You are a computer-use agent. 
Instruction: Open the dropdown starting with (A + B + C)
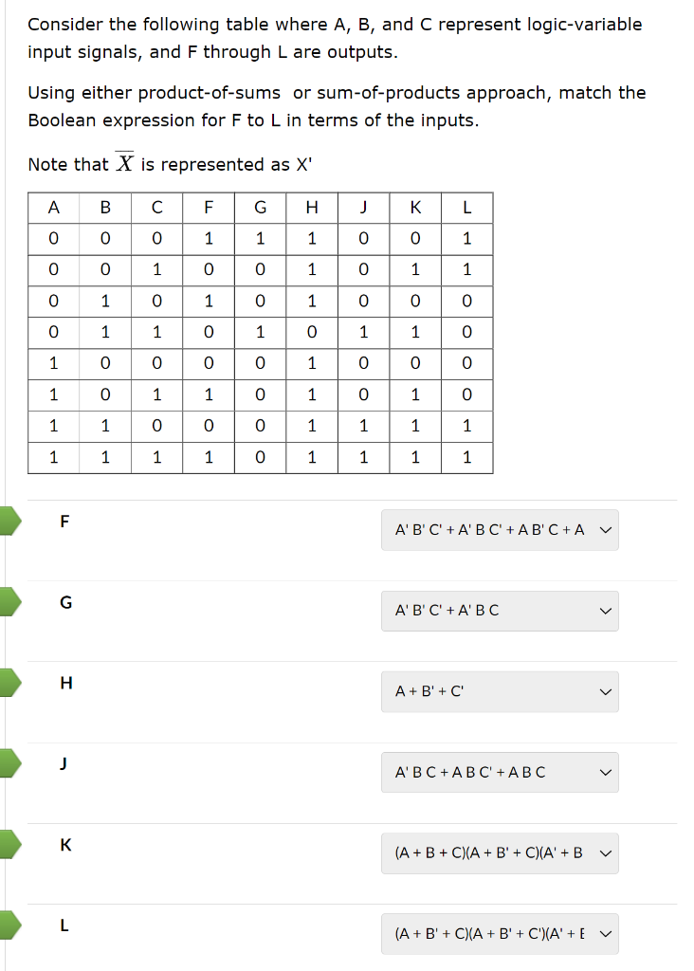coord(500,852)
